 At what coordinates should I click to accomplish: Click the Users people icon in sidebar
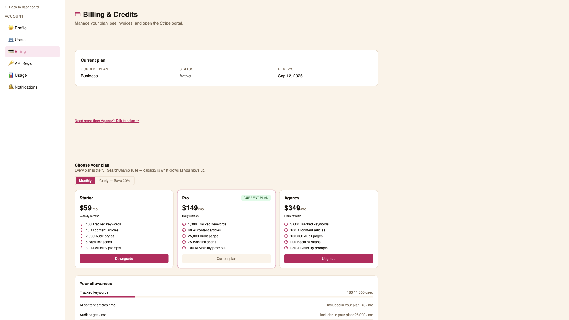pos(11,40)
